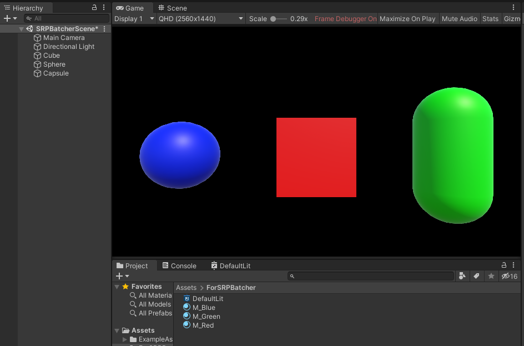Collapse the Favorites section
Viewport: 524px width, 346px height.
[x=117, y=287]
